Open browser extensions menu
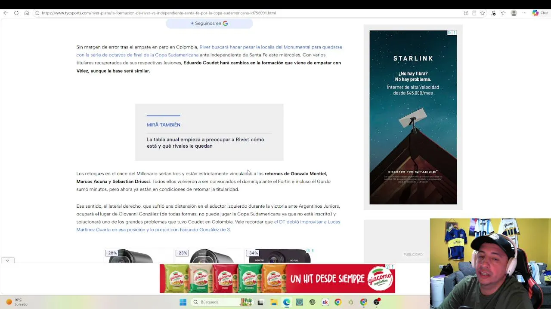 pyautogui.click(x=493, y=13)
